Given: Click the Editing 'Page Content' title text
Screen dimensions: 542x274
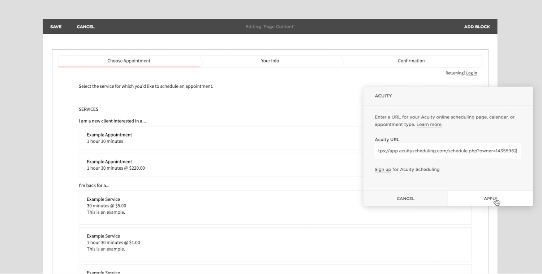Looking at the screenshot, I should pyautogui.click(x=270, y=27).
